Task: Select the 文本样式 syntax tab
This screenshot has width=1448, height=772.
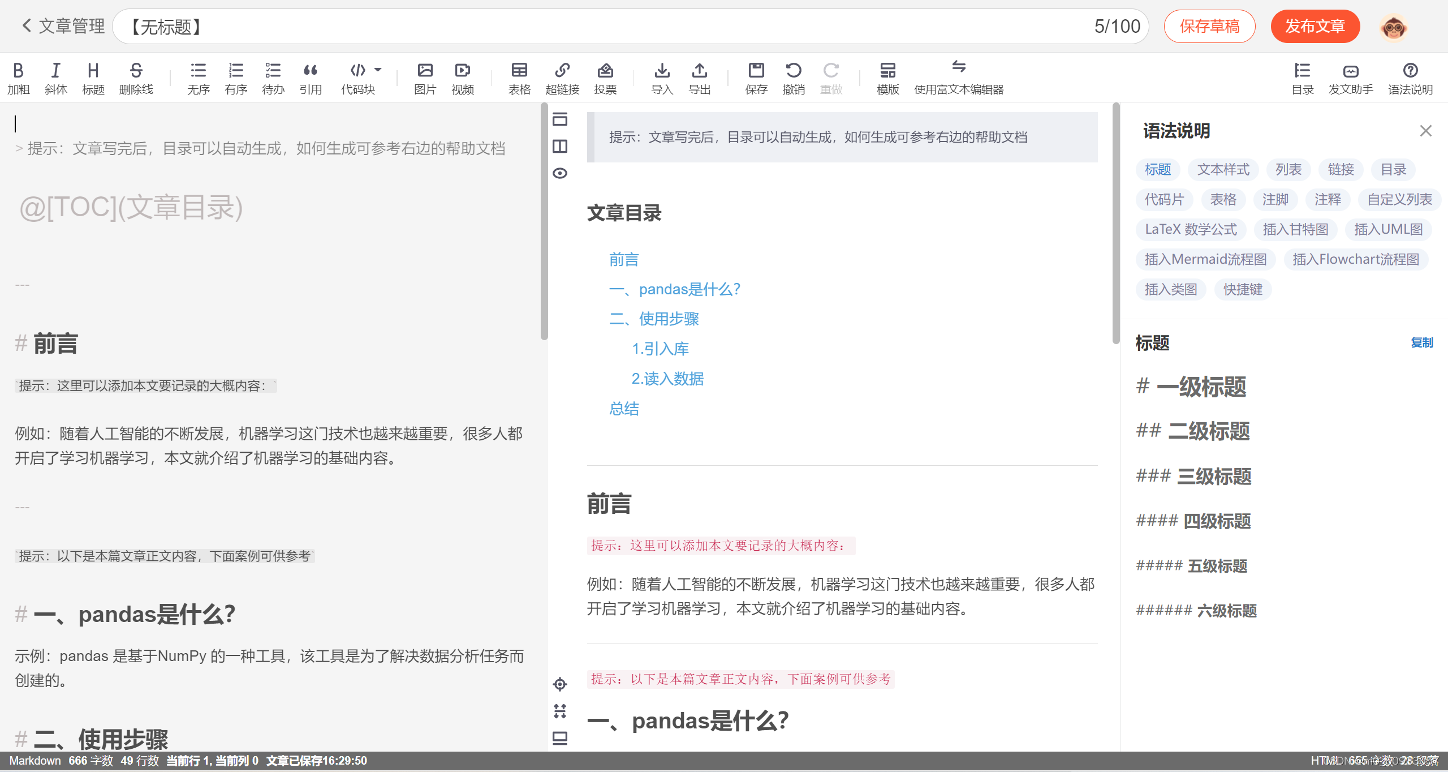Action: pyautogui.click(x=1223, y=169)
